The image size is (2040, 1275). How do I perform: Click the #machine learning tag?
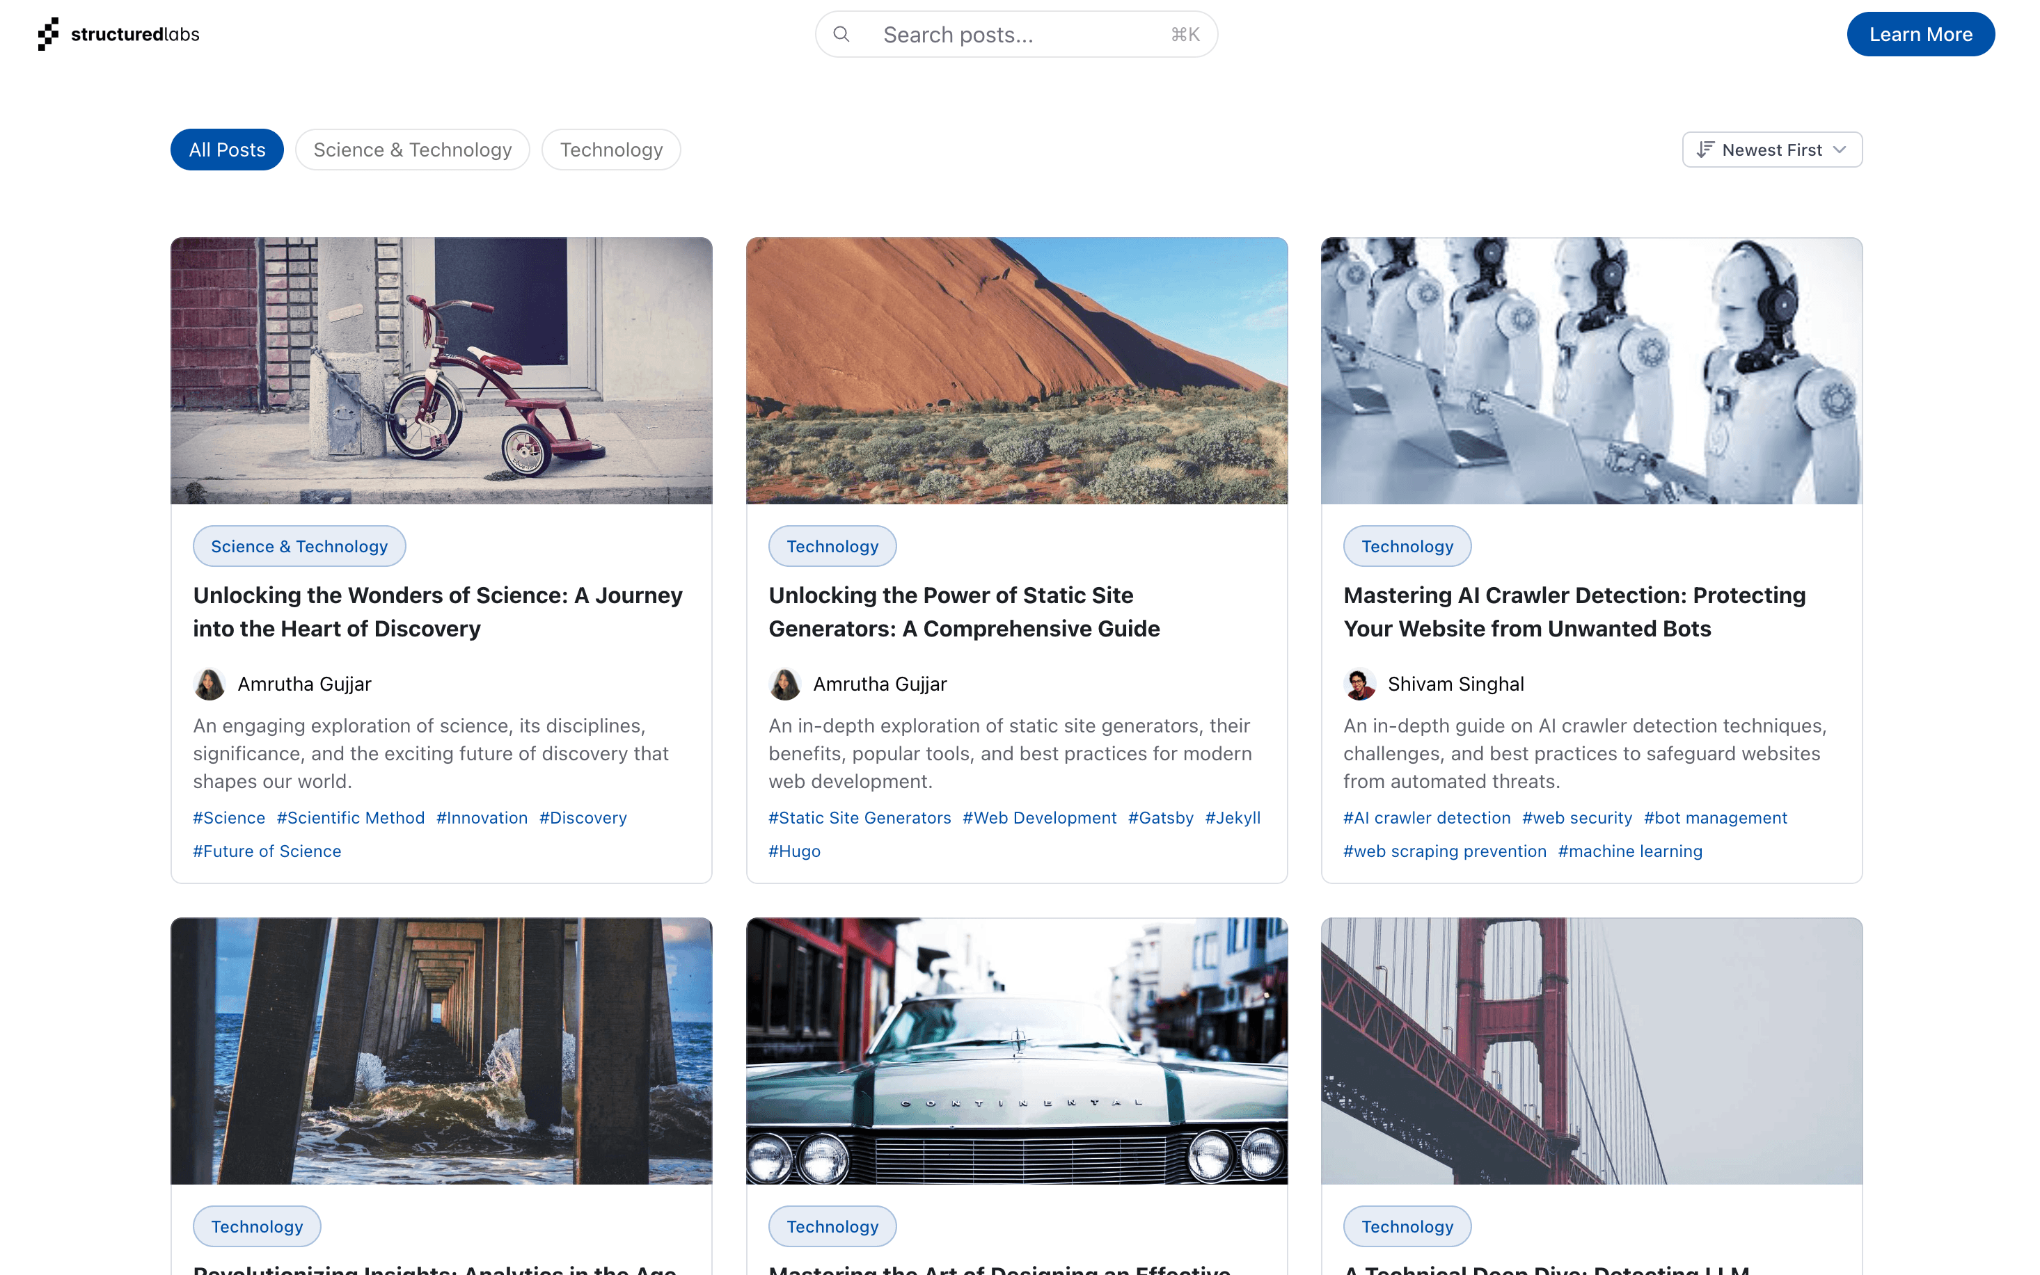point(1630,851)
